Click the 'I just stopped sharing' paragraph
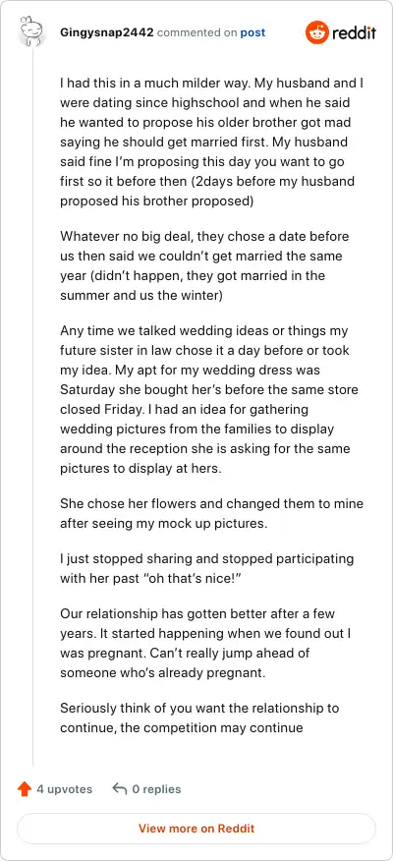 coord(207,569)
